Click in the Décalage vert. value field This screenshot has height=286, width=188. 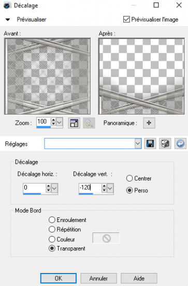[x=90, y=188]
